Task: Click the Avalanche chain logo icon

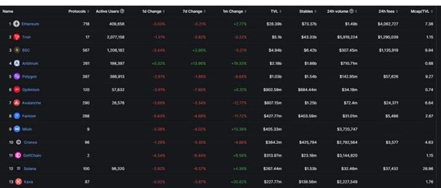Action: click(x=17, y=103)
